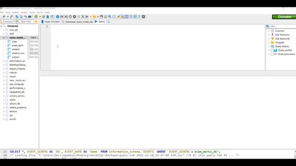Click the new query tab icon beside Query
The width and height of the screenshot is (296, 166).
[108, 22]
